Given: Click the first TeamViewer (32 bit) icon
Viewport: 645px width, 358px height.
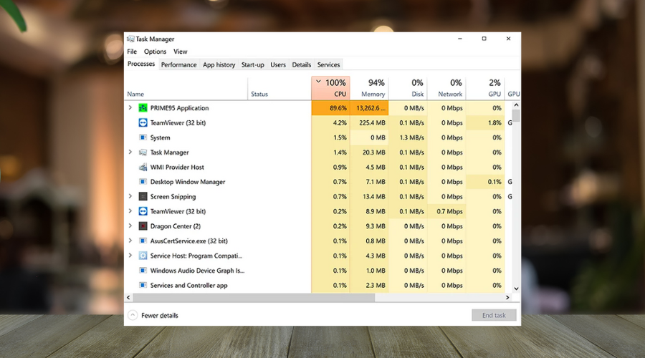Looking at the screenshot, I should tap(143, 123).
